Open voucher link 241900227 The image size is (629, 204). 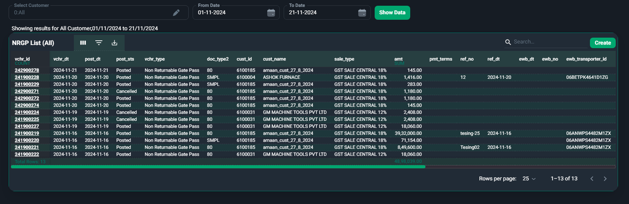27,126
